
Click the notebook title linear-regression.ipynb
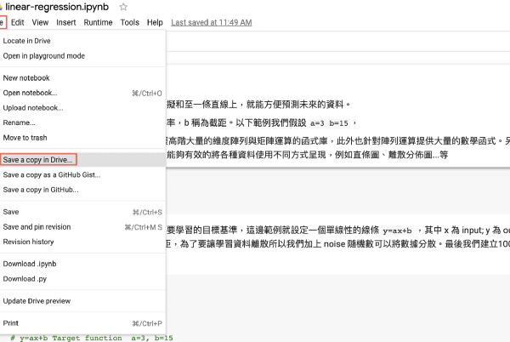point(58,7)
